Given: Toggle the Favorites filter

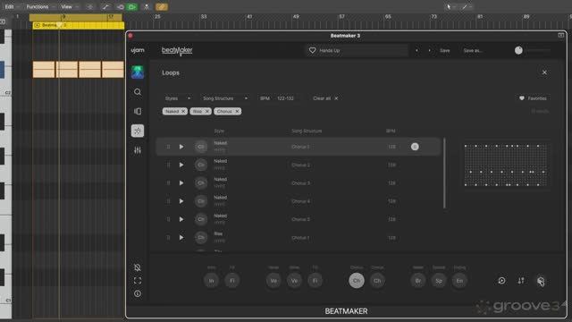Looking at the screenshot, I should (x=533, y=98).
